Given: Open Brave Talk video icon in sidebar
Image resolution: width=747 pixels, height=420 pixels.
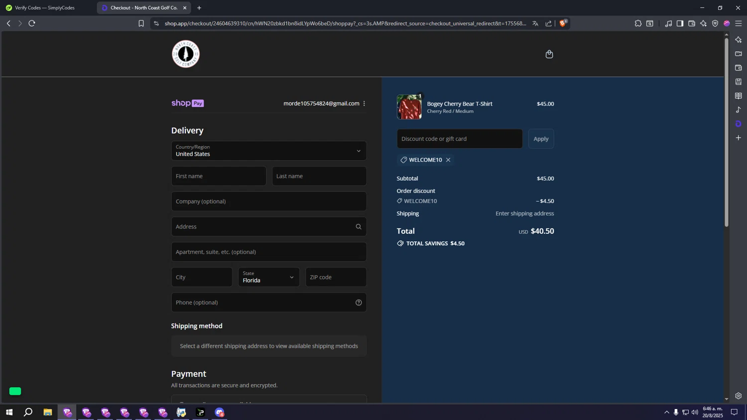Looking at the screenshot, I should [739, 54].
